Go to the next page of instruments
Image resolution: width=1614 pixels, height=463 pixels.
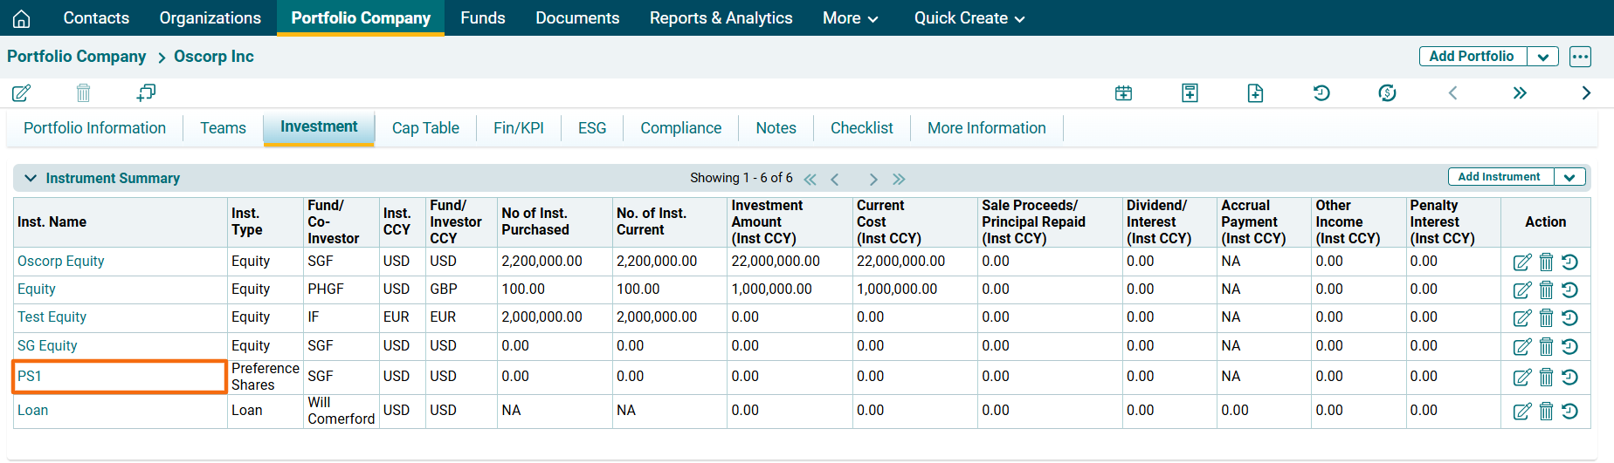[873, 179]
